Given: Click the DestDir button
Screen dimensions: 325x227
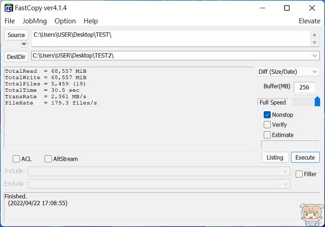Looking at the screenshot, I should tap(16, 57).
